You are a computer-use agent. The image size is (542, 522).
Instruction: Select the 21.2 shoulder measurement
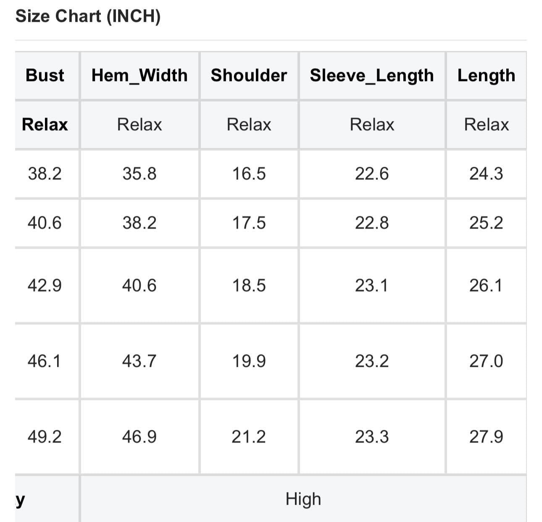pos(249,437)
